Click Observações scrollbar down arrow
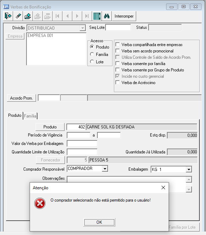Image resolution: width=206 pixels, height=235 pixels. (189, 189)
